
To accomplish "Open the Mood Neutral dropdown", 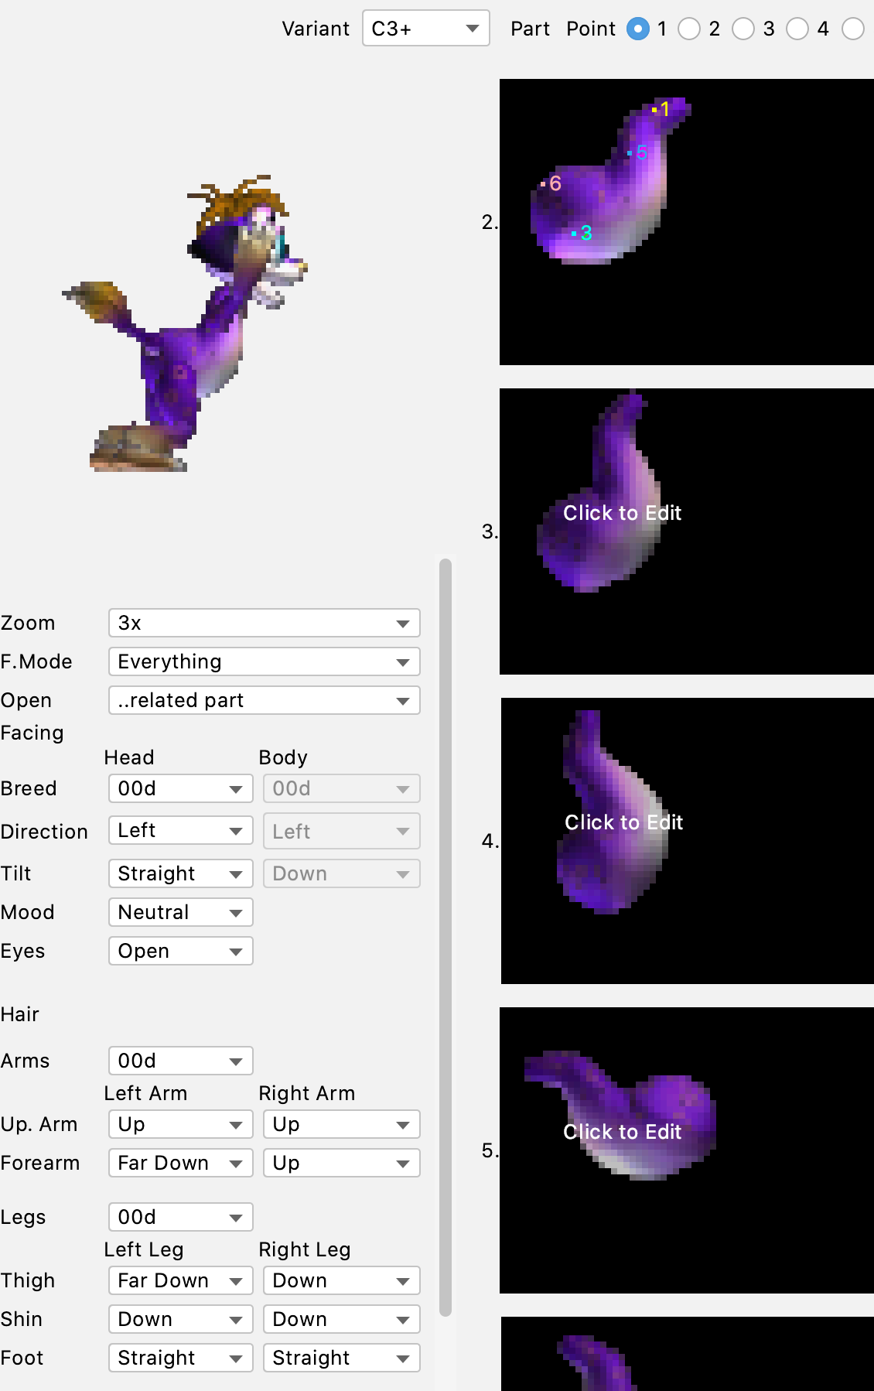I will click(181, 912).
